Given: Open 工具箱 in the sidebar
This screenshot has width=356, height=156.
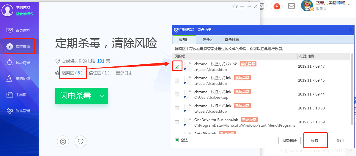Looking at the screenshot, I should 16,95.
